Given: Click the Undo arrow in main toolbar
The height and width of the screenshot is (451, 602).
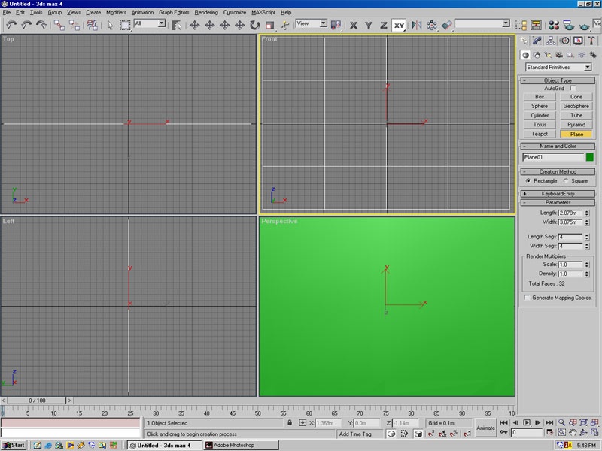Looking at the screenshot, I should pos(11,25).
